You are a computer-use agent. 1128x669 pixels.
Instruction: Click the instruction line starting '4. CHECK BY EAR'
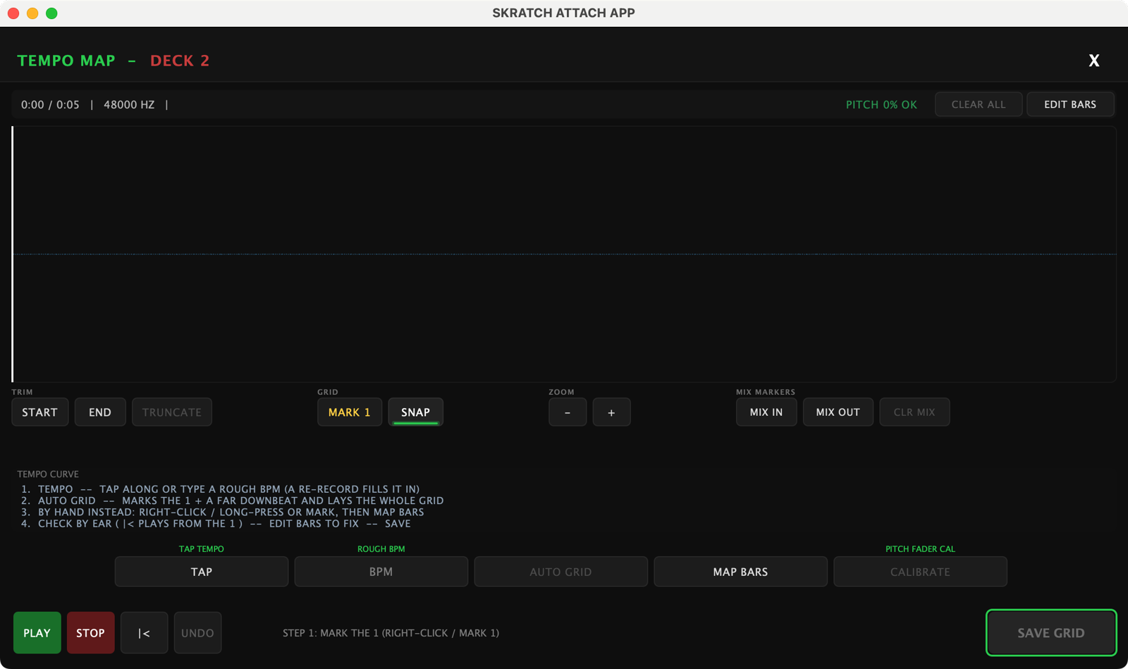(x=216, y=524)
